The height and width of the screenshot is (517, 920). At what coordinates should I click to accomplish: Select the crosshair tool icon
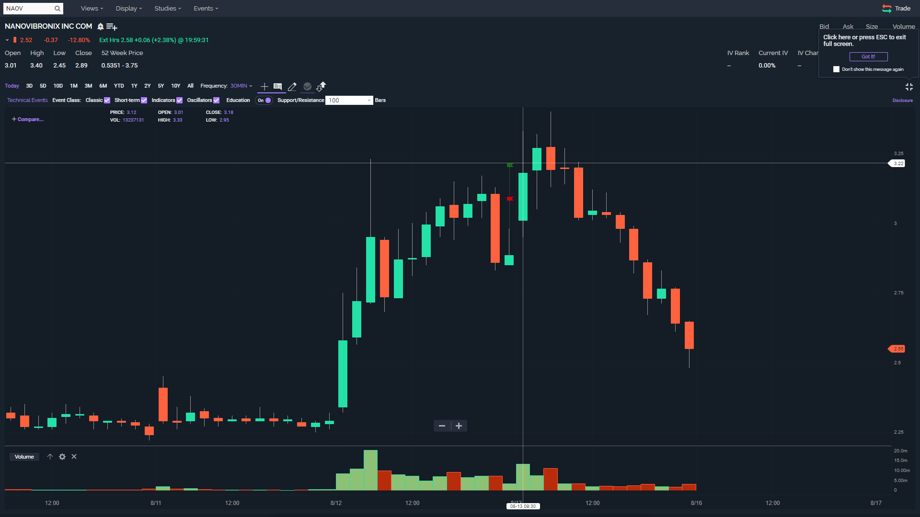click(x=264, y=87)
